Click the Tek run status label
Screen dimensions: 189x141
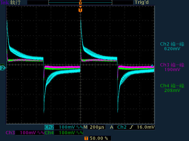[x=10, y=2]
